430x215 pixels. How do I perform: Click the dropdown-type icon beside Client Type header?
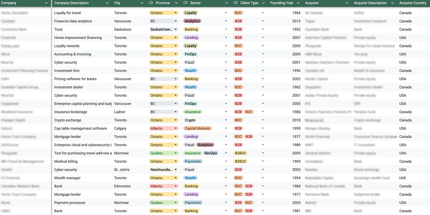pyautogui.click(x=235, y=3)
